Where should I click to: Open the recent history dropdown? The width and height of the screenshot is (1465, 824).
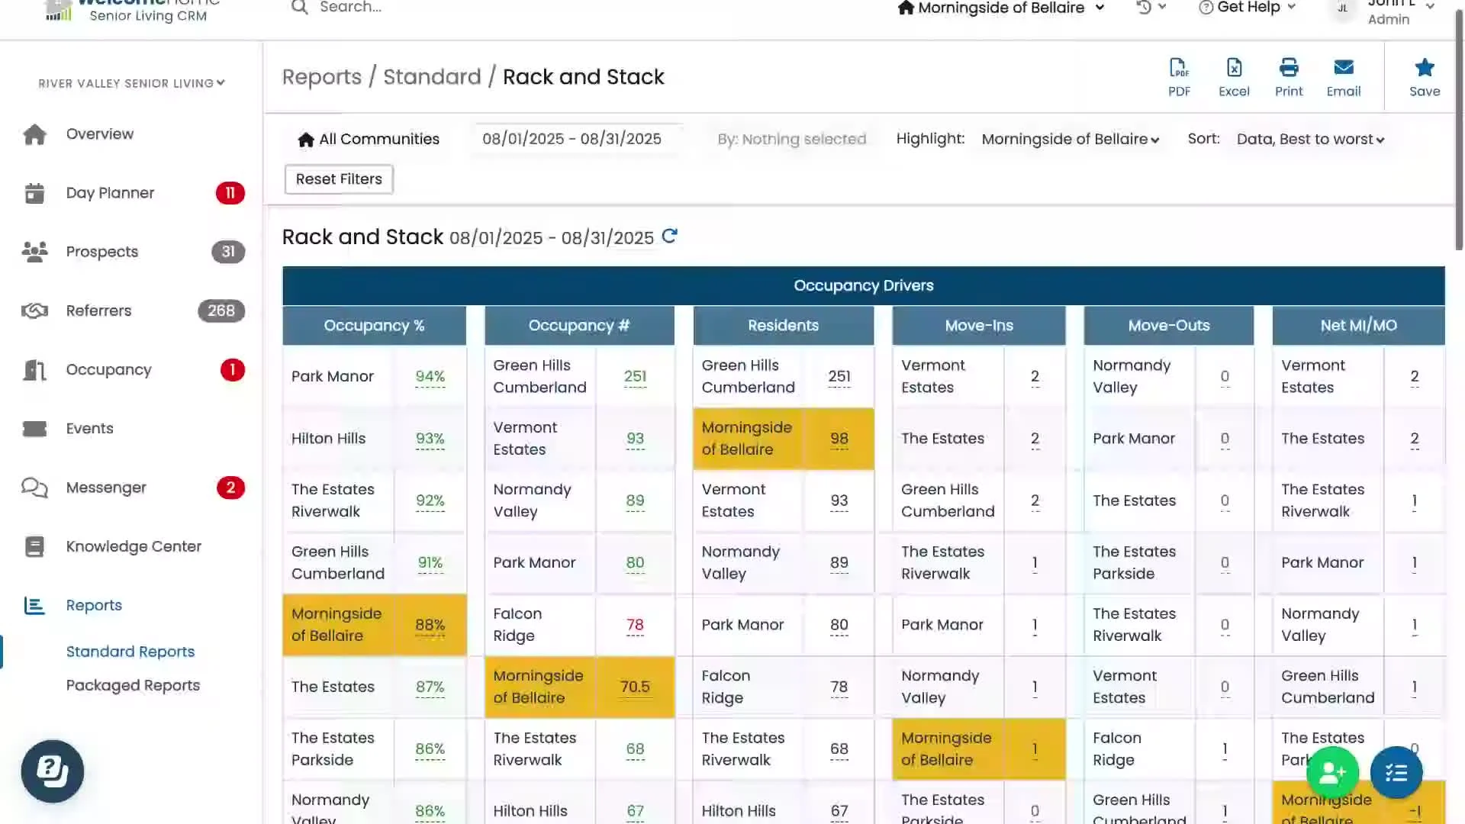(1151, 8)
